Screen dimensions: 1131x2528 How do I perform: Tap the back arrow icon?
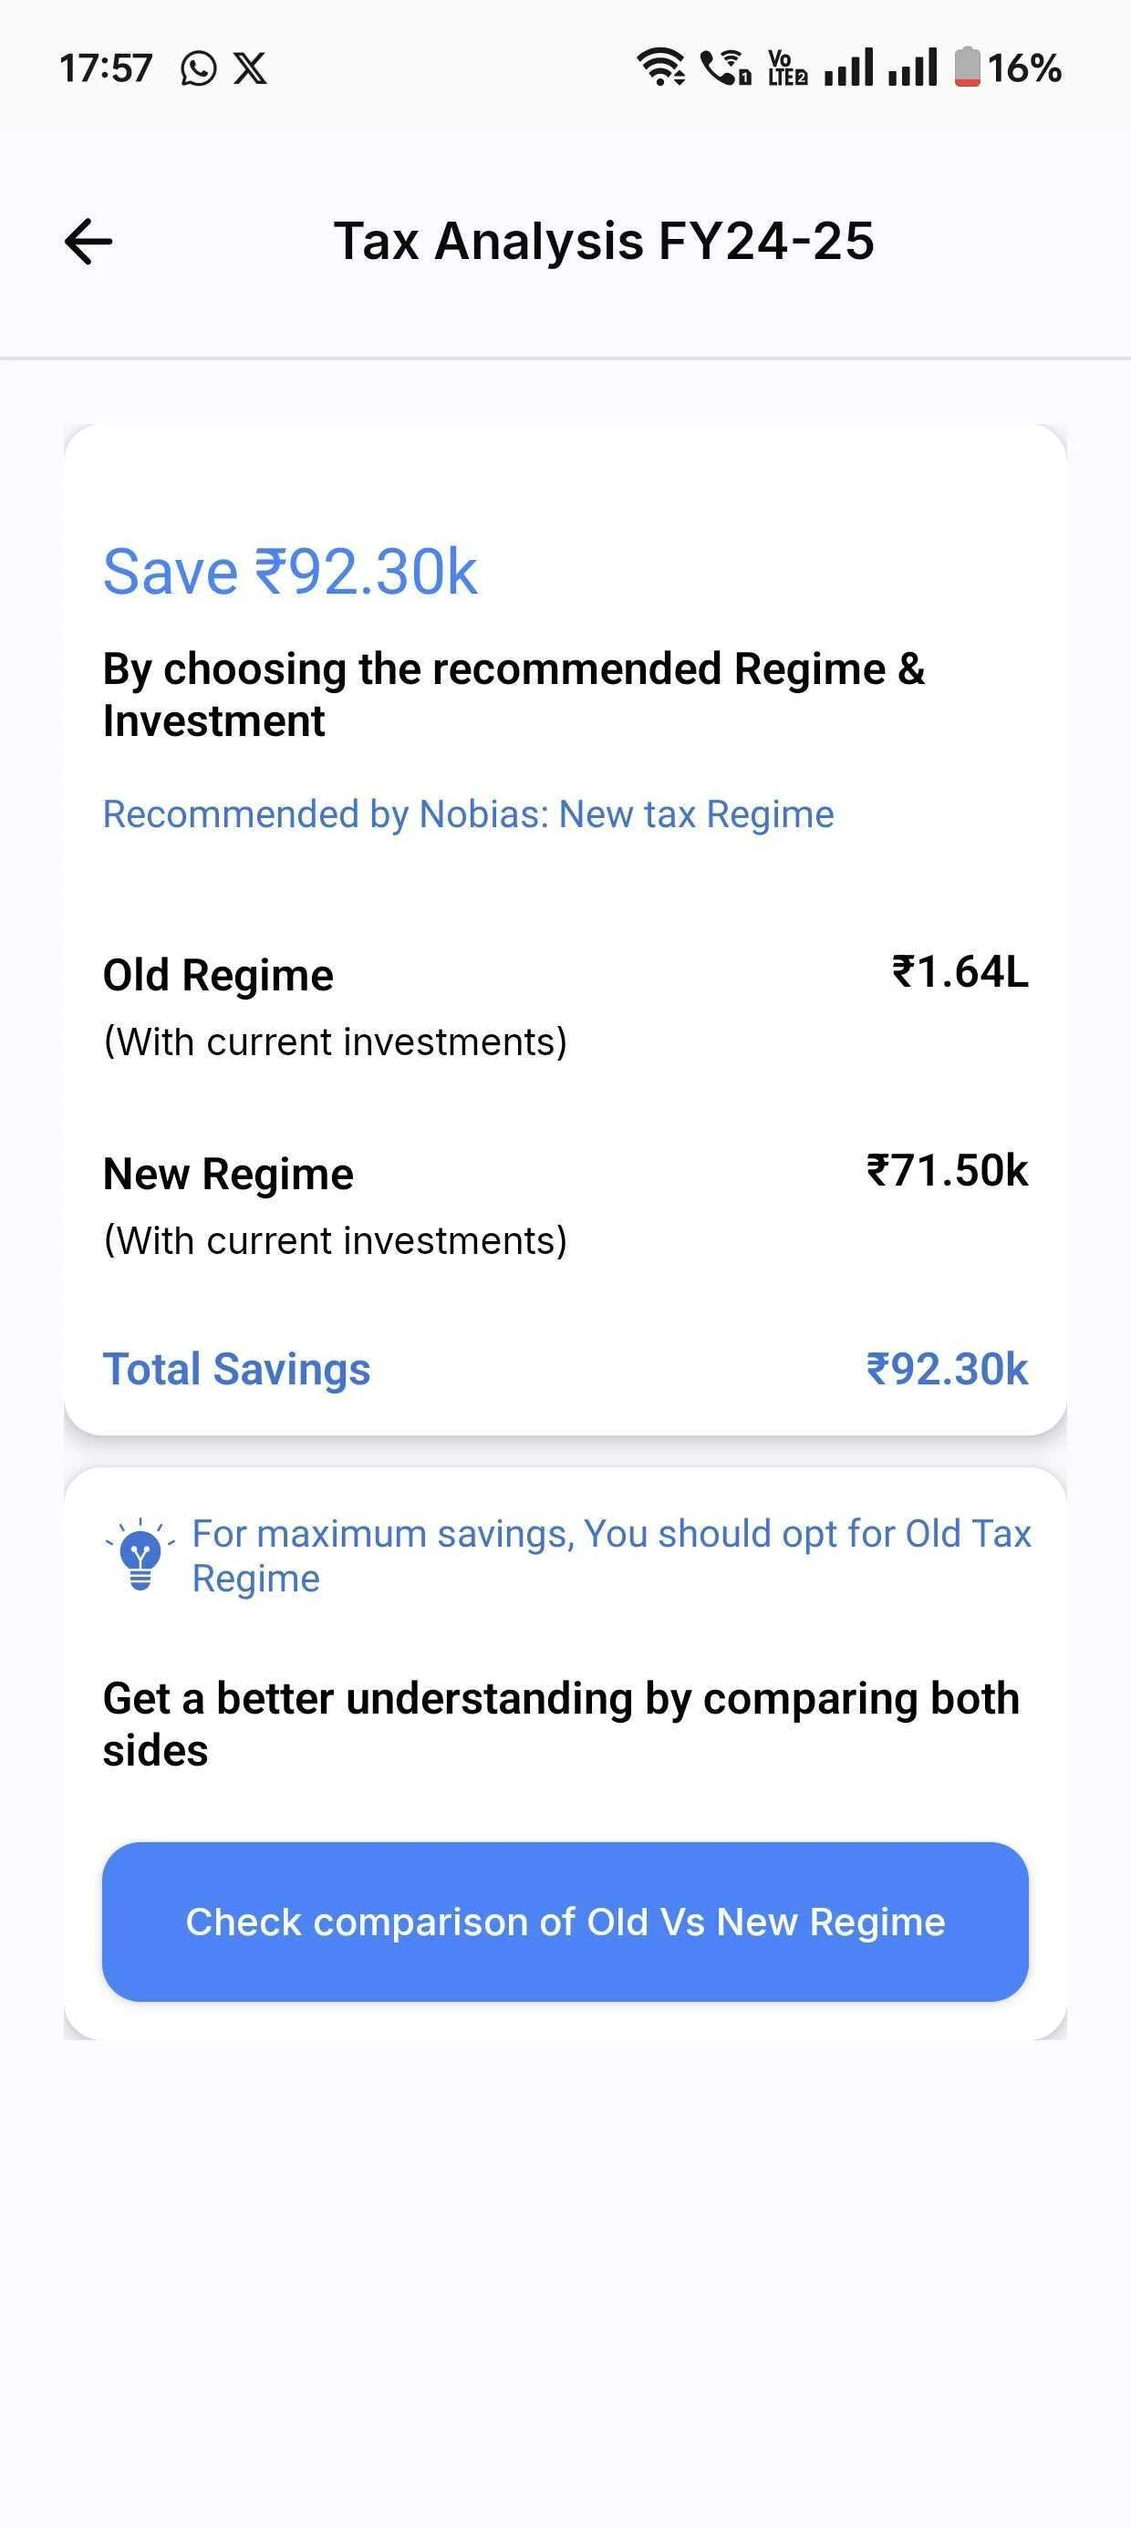[x=88, y=242]
